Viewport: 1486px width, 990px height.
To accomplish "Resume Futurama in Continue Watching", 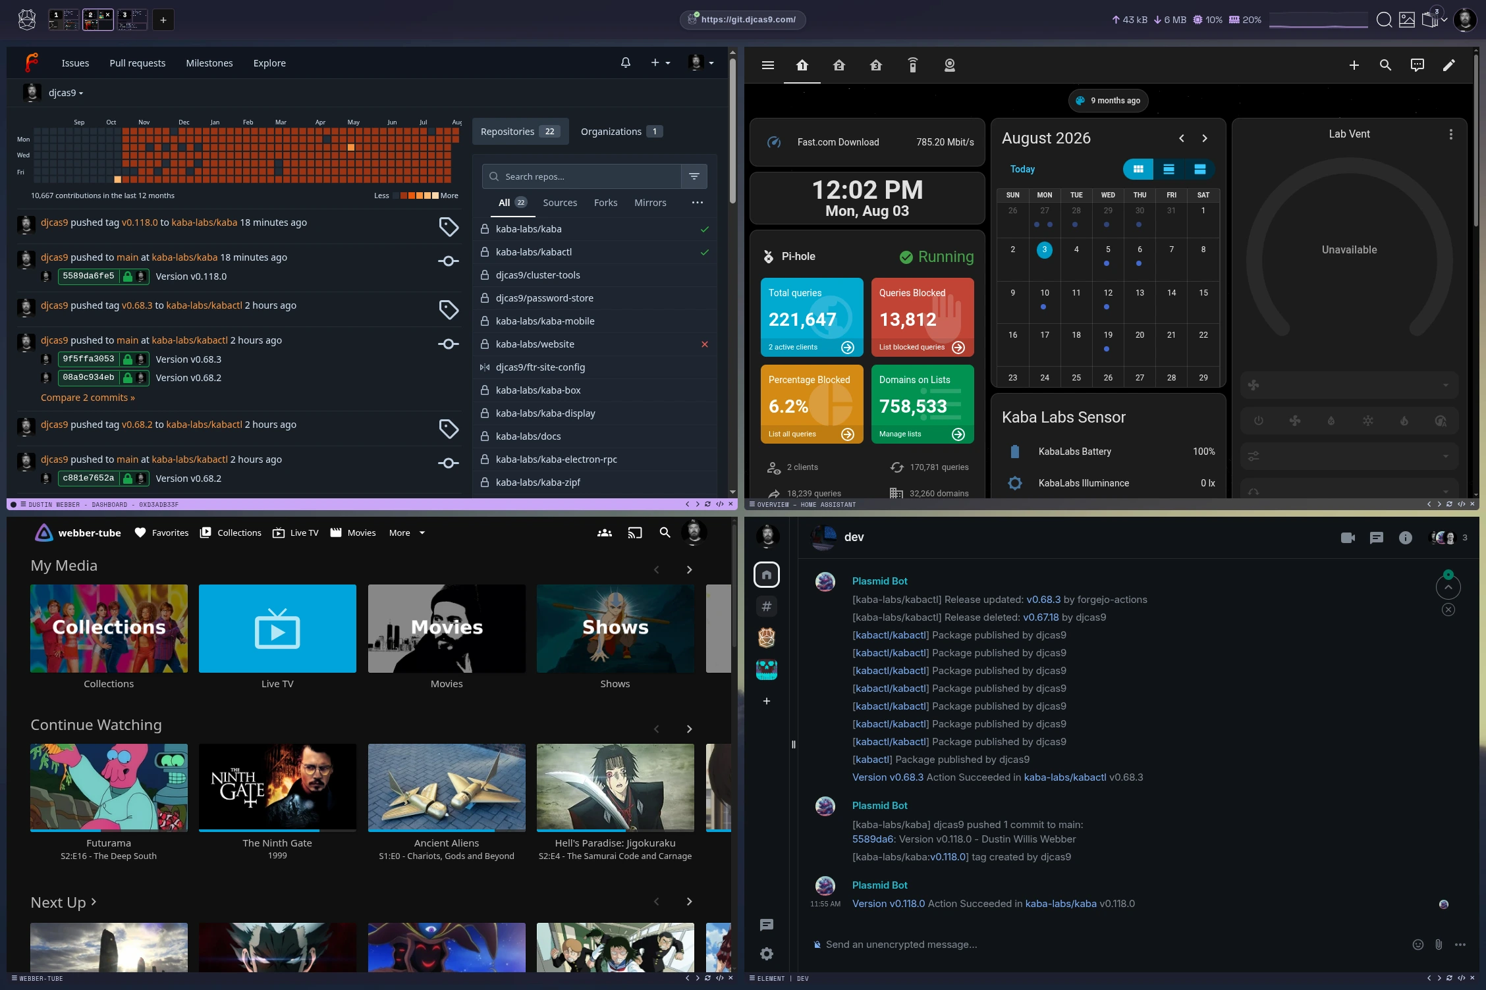I will pos(109,787).
